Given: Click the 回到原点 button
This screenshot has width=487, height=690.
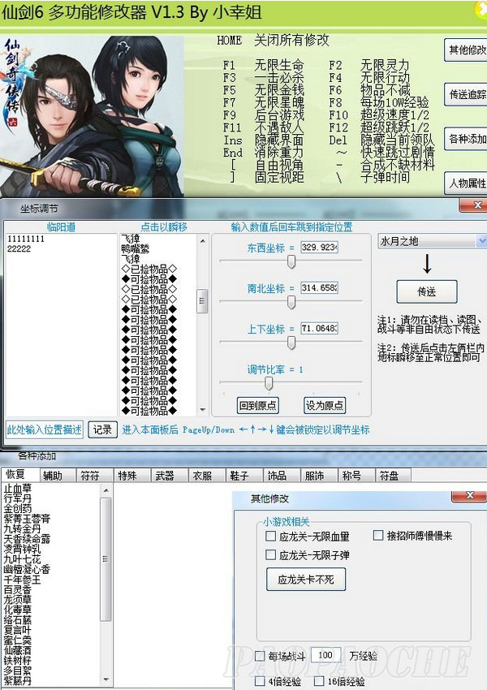Looking at the screenshot, I should pos(258,405).
